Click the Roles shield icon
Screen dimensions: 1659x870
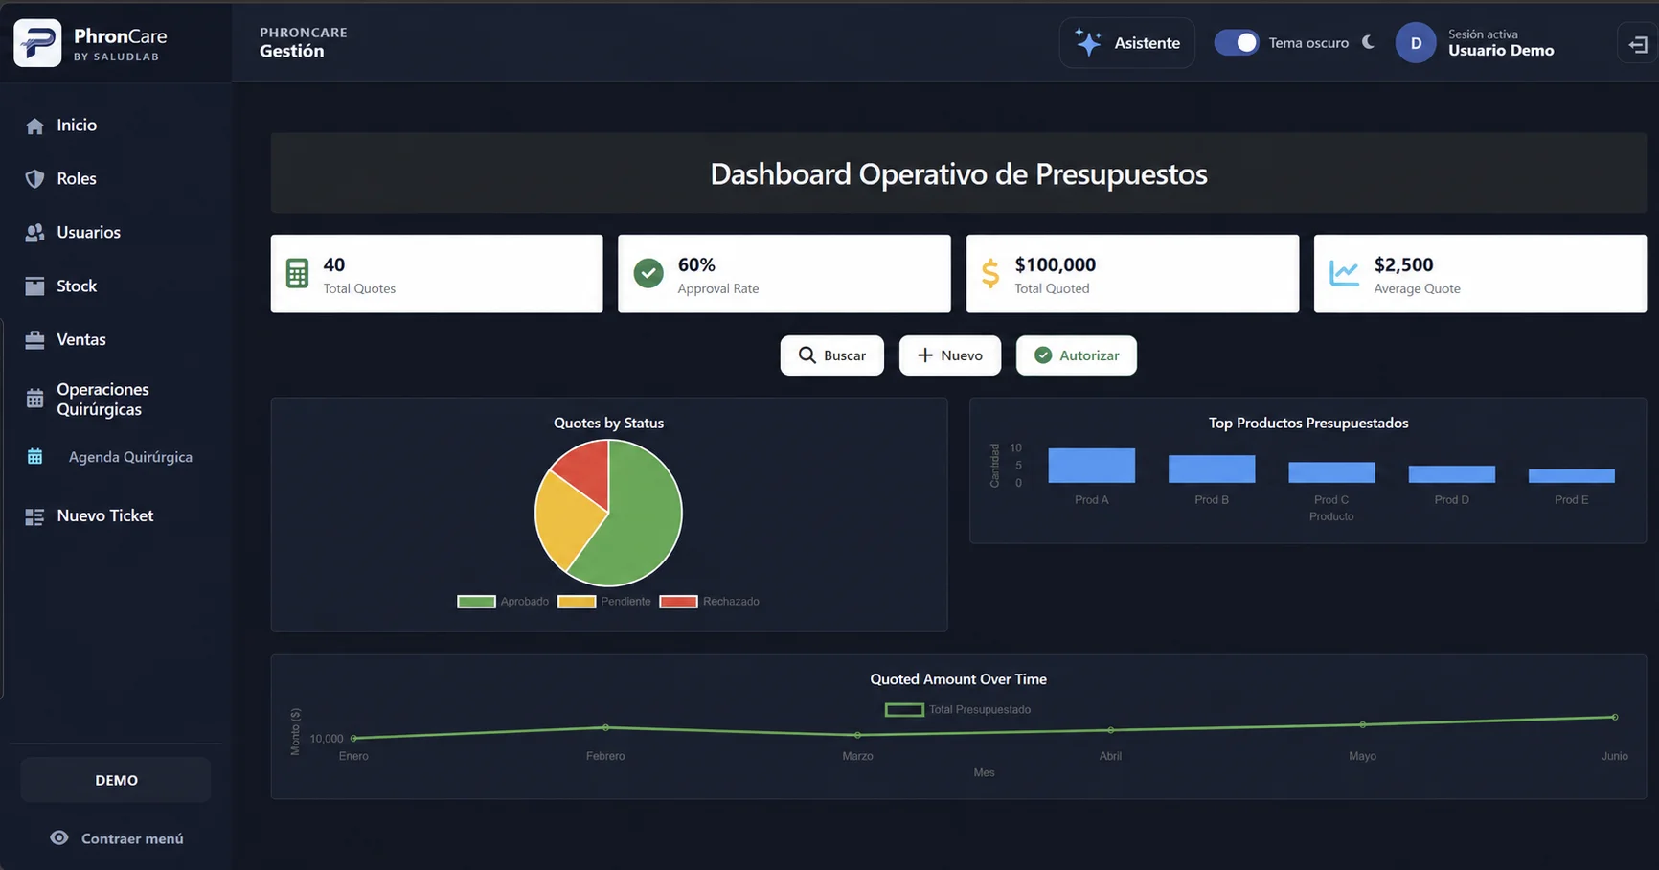click(x=34, y=179)
